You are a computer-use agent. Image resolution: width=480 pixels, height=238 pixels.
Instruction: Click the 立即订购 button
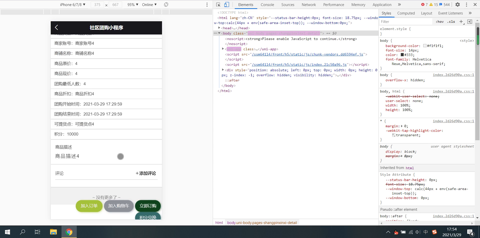(x=148, y=206)
